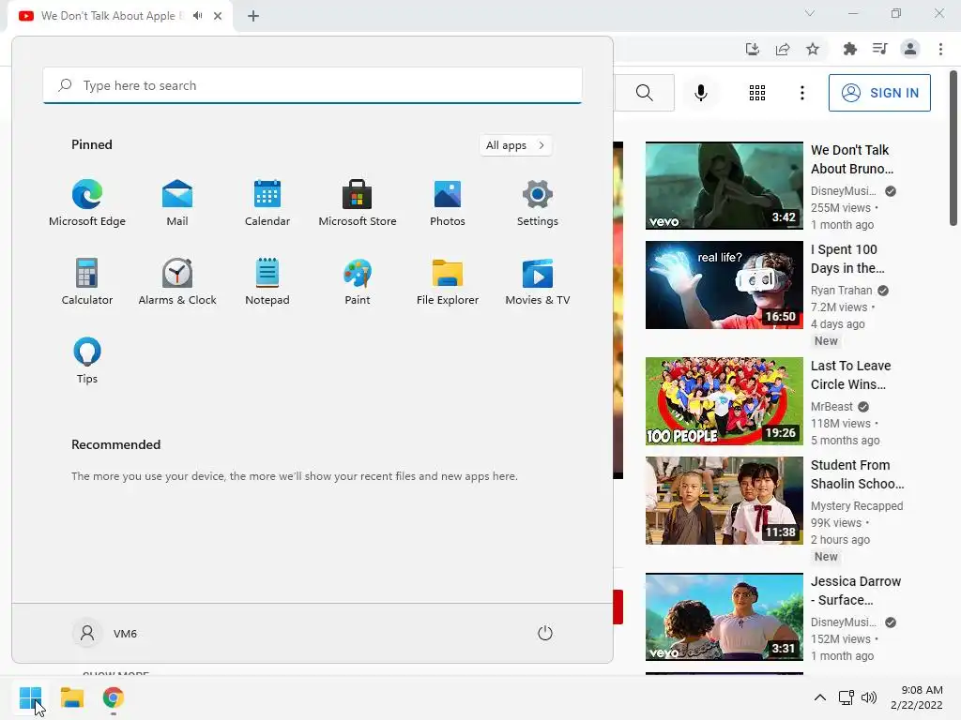
Task: Open the clock and date flyout
Action: tap(917, 697)
